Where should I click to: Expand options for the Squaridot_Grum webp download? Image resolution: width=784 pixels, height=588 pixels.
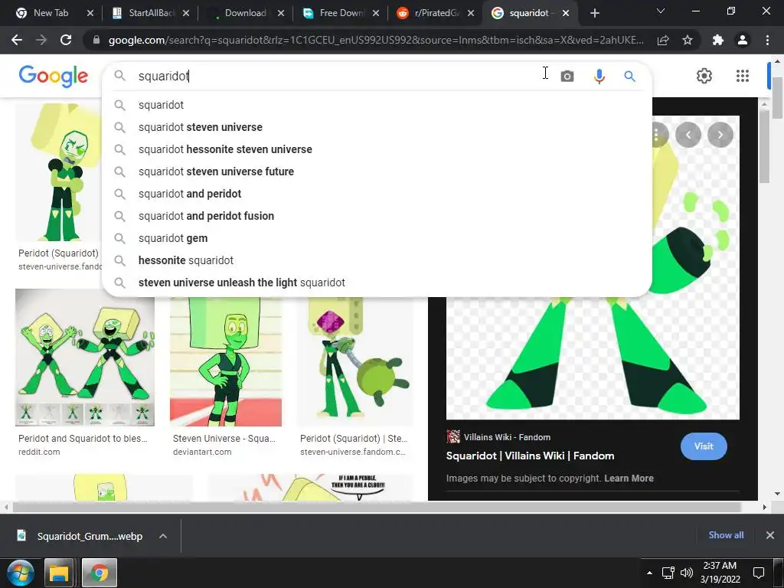pos(163,536)
